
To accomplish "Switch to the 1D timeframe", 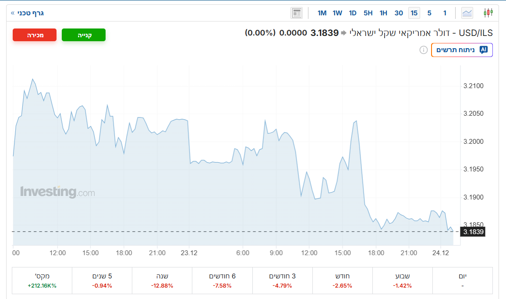I will pos(353,13).
